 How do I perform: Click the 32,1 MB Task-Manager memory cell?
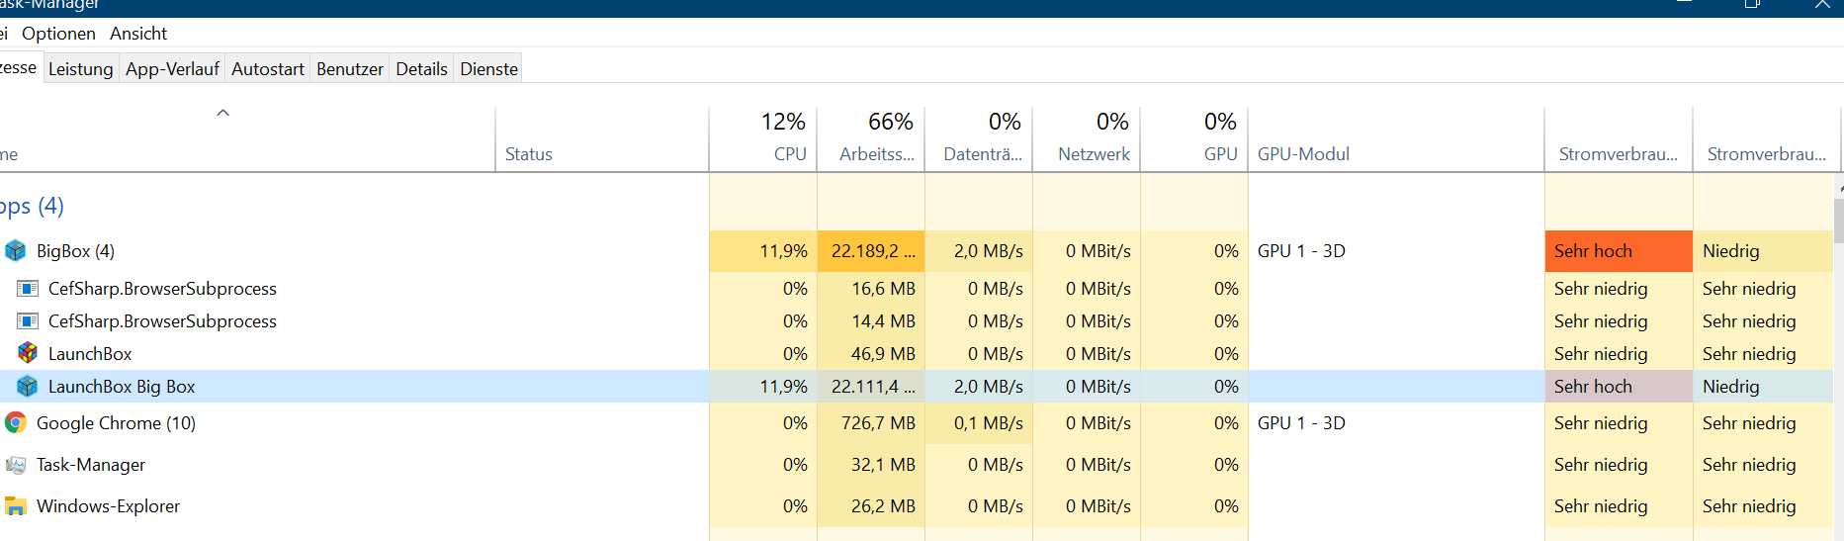pos(871,465)
